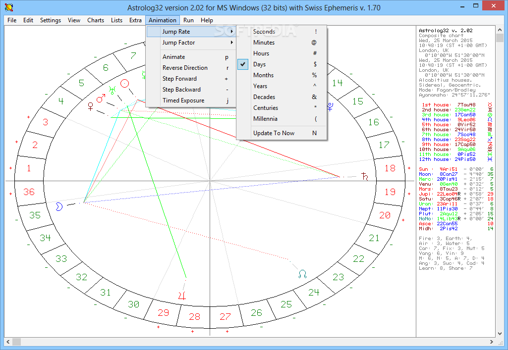The image size is (508, 350).
Task: Click the Moon crescent glyph in the chart
Action: point(59,207)
